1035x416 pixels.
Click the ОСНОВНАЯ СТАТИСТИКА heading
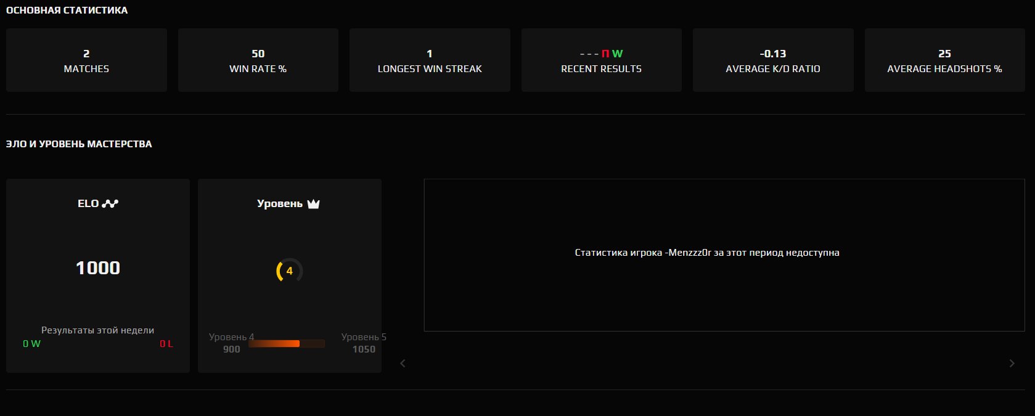pyautogui.click(x=67, y=10)
